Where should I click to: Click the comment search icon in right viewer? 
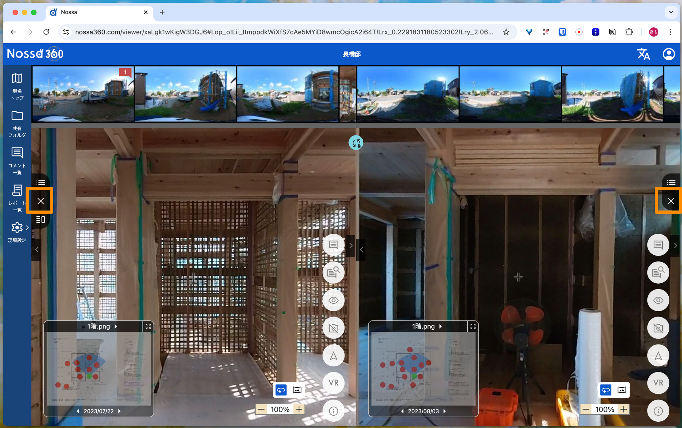pyautogui.click(x=658, y=273)
